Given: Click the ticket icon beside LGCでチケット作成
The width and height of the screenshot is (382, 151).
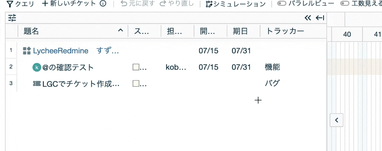Looking at the screenshot, I should coord(37,84).
